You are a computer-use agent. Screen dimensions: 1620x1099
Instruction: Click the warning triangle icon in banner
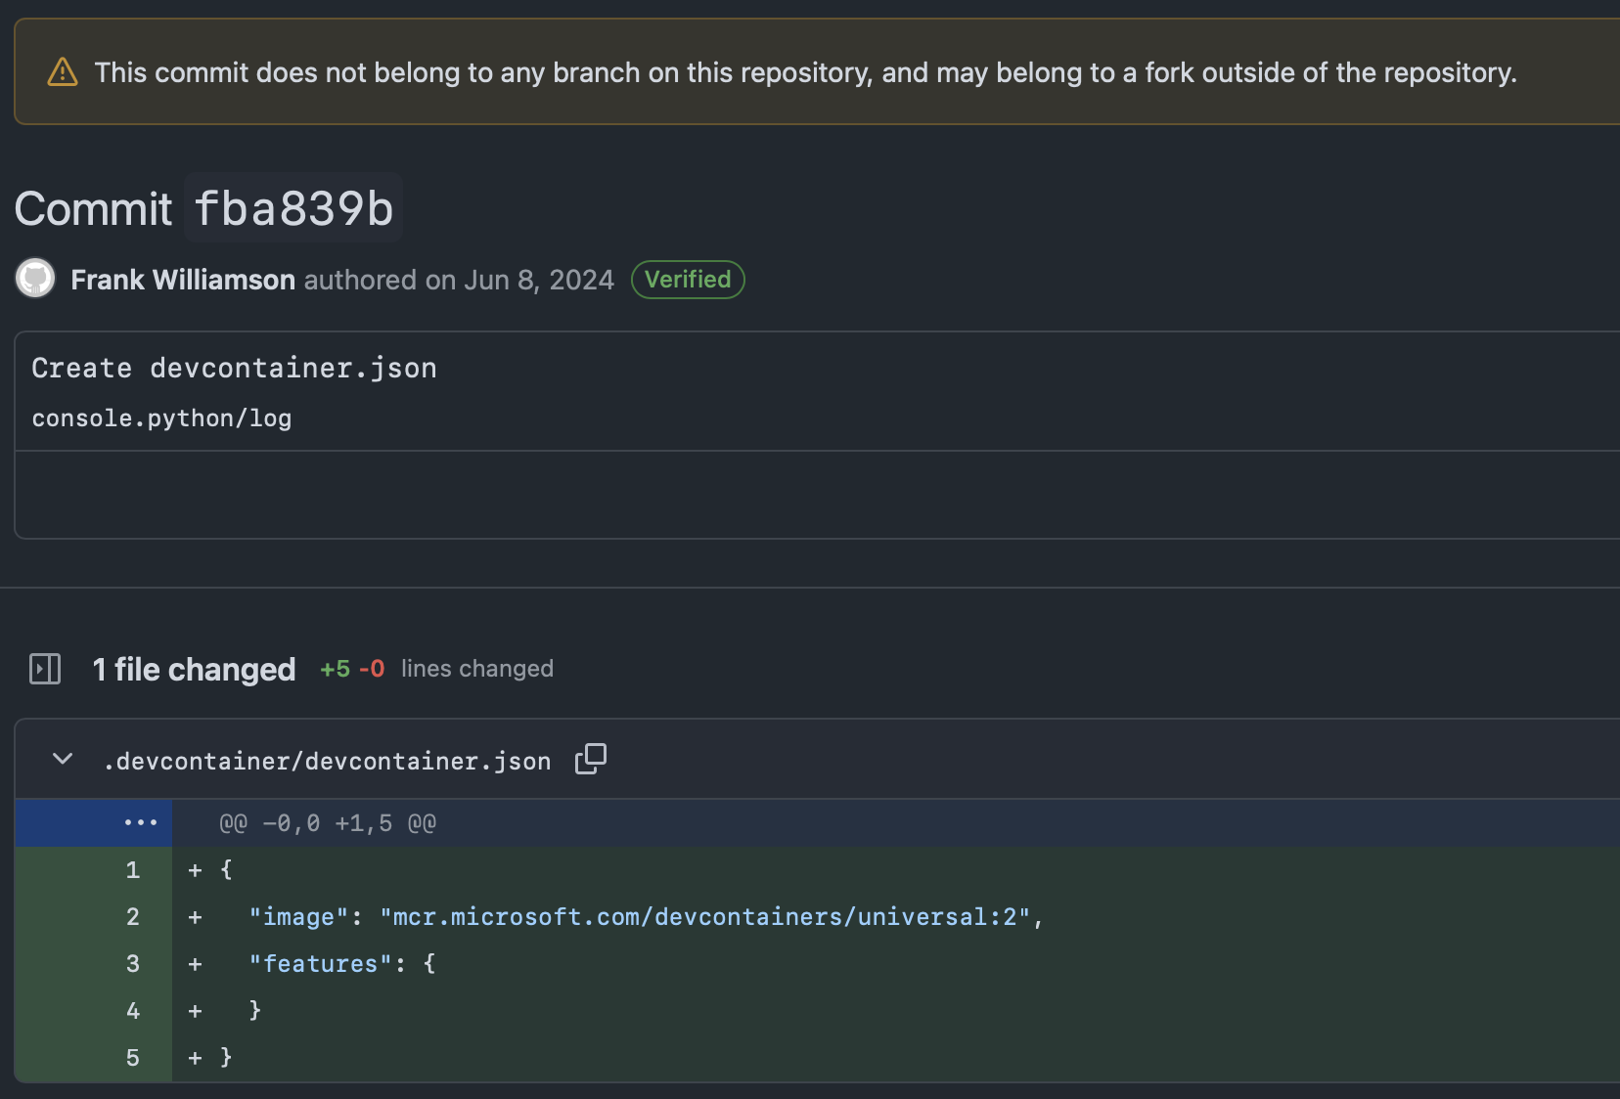tap(63, 72)
